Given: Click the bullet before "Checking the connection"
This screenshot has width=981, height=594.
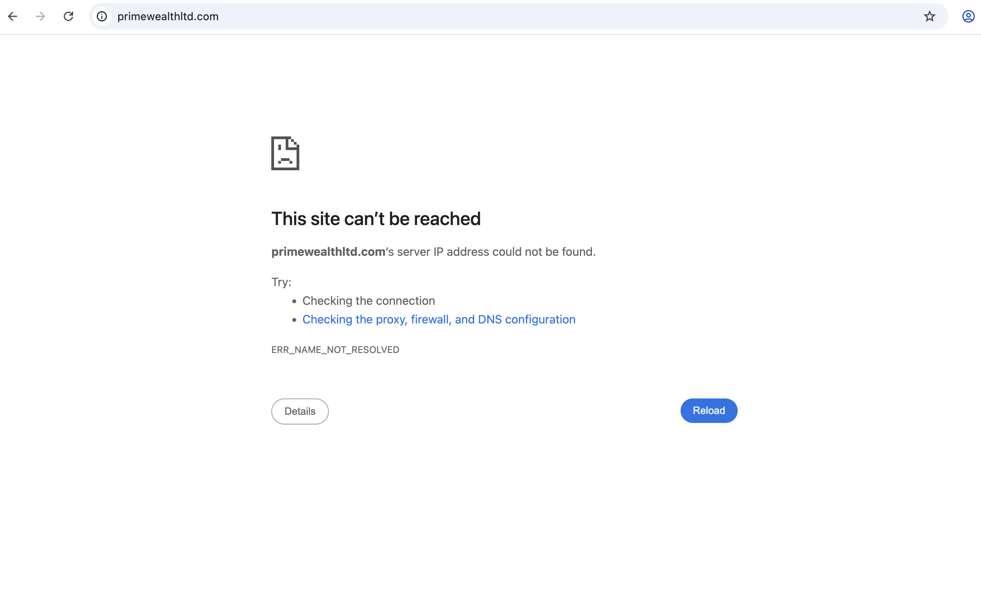Looking at the screenshot, I should tap(294, 301).
